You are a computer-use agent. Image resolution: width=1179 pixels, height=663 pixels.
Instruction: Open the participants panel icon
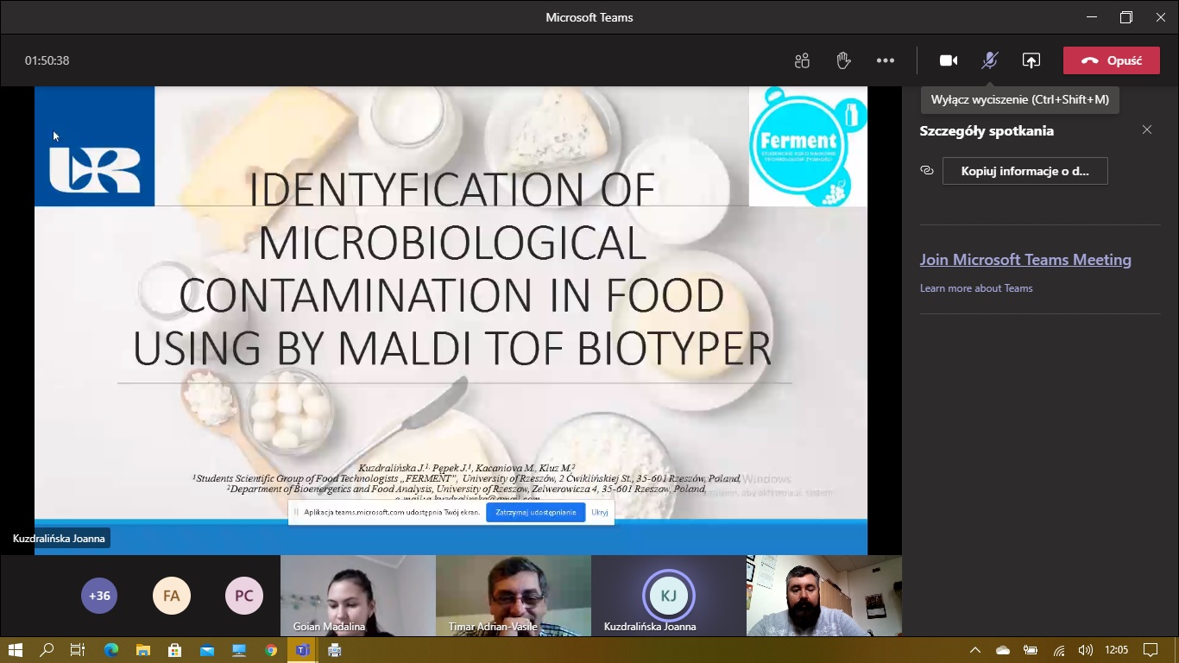point(802,60)
